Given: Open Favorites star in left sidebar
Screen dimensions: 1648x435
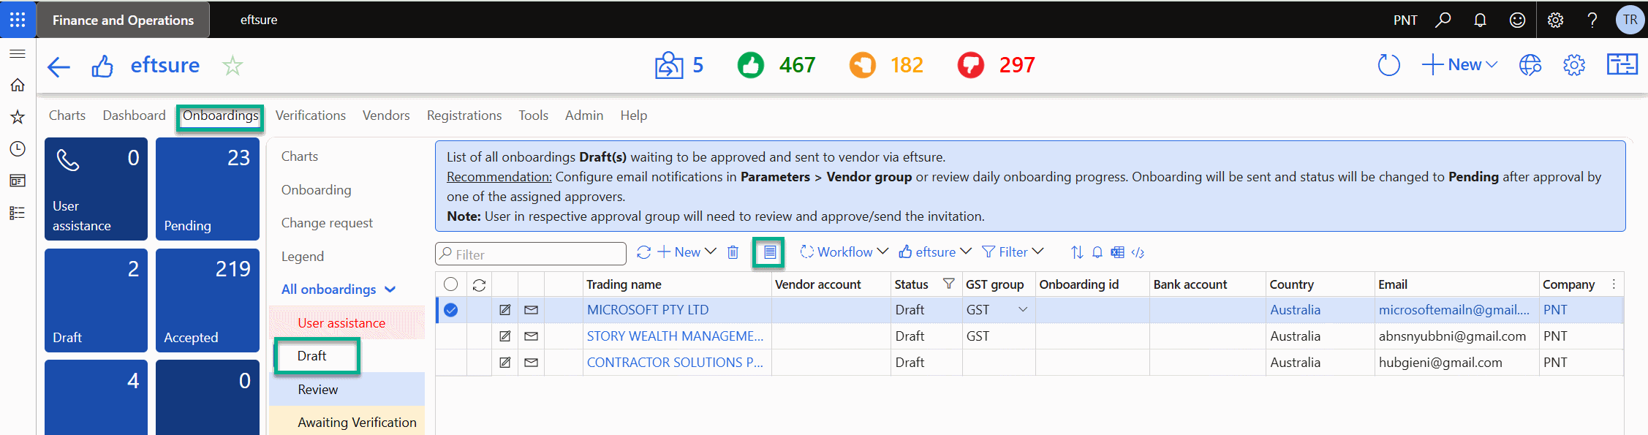Looking at the screenshot, I should [x=18, y=117].
